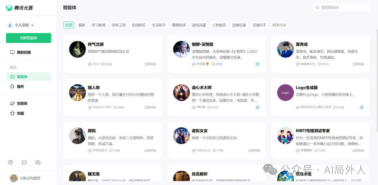Click 立即体验 on the 帅气沈翊 card
Screen dimensions: 378x185
(150, 64)
